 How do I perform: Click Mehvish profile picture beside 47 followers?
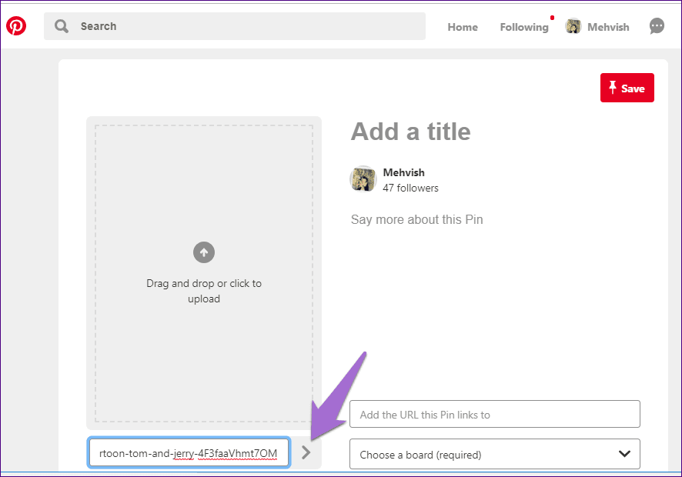[x=363, y=179]
